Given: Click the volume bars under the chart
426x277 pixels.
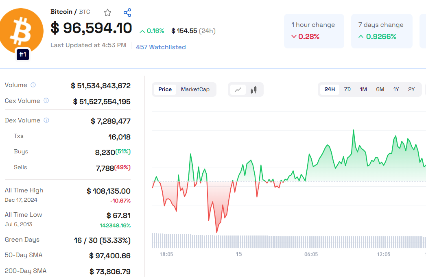Looking at the screenshot, I should (x=285, y=240).
